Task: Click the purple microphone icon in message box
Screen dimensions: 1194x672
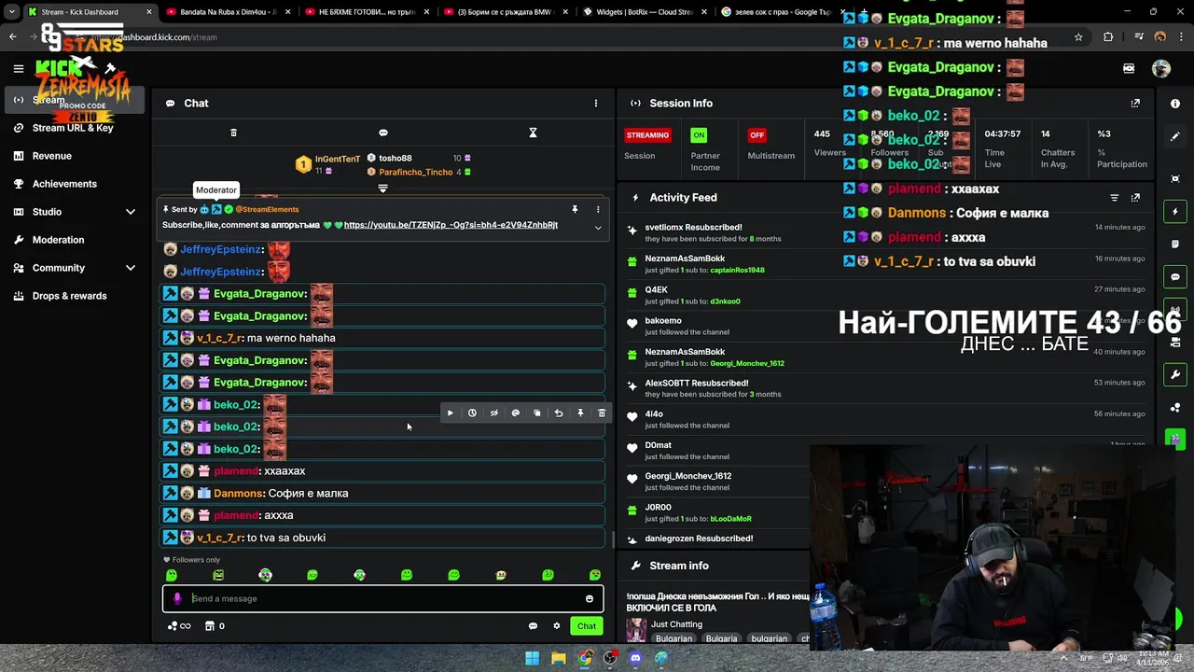Action: click(x=177, y=598)
